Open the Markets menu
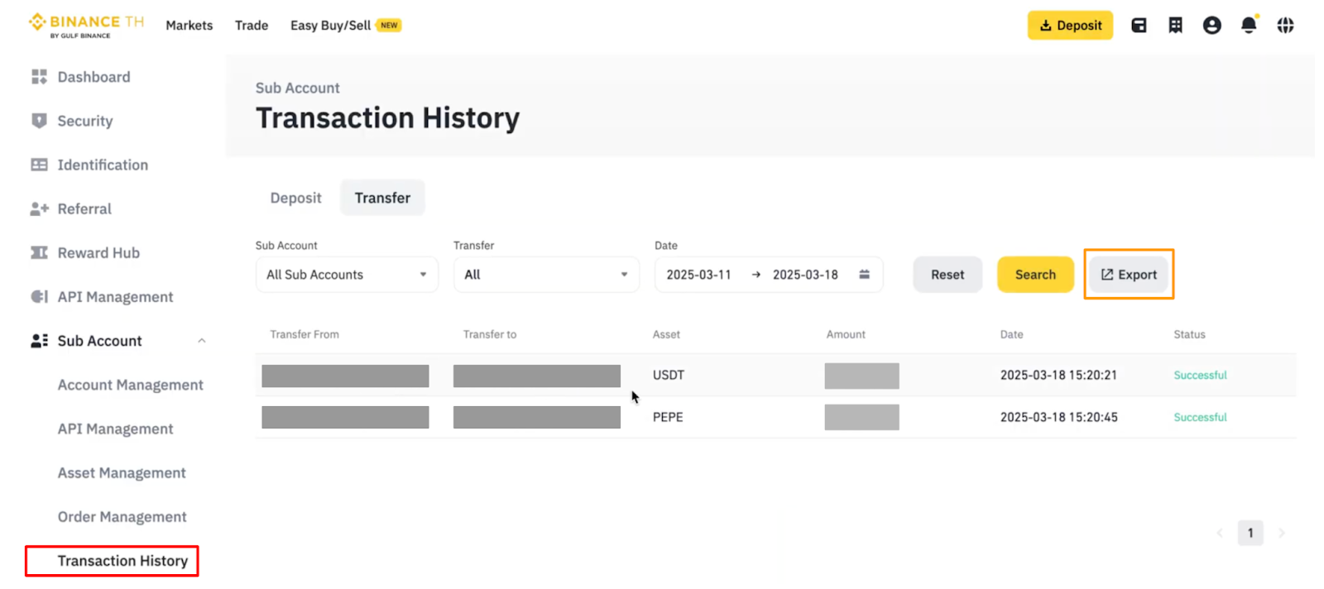 click(189, 26)
